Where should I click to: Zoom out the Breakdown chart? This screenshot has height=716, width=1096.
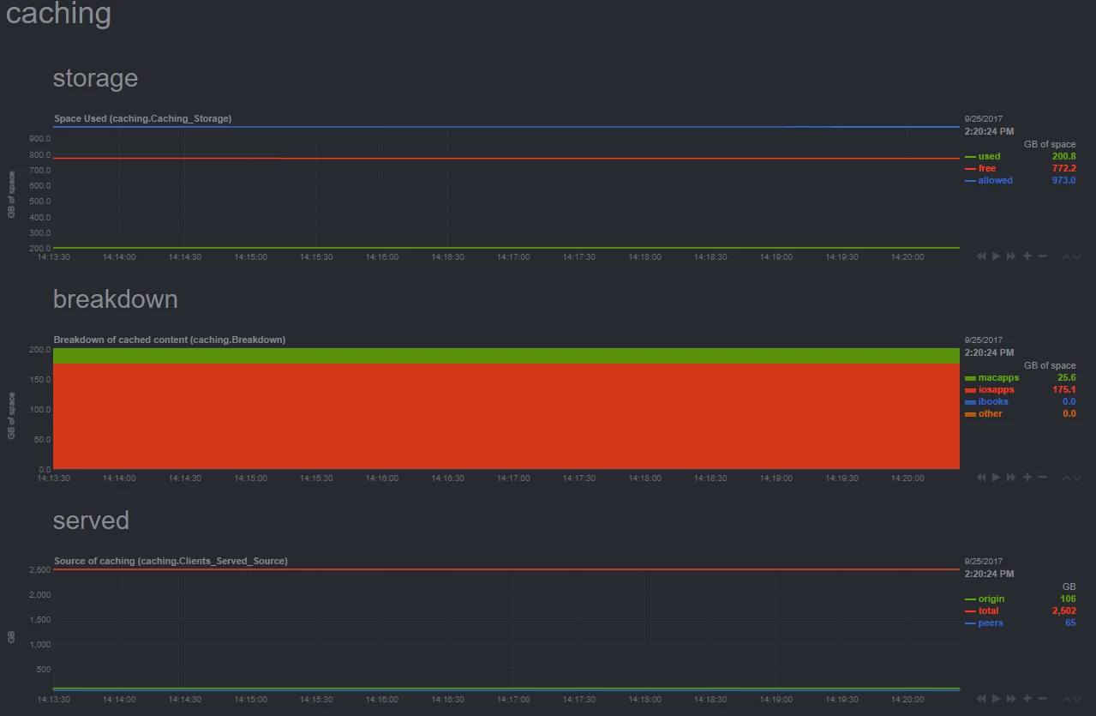(1042, 478)
